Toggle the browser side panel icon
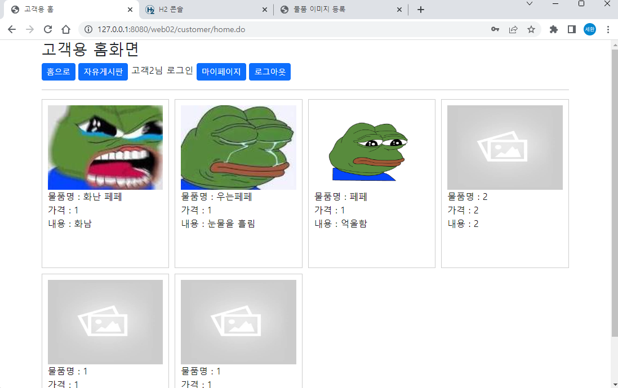The width and height of the screenshot is (618, 388). (571, 29)
